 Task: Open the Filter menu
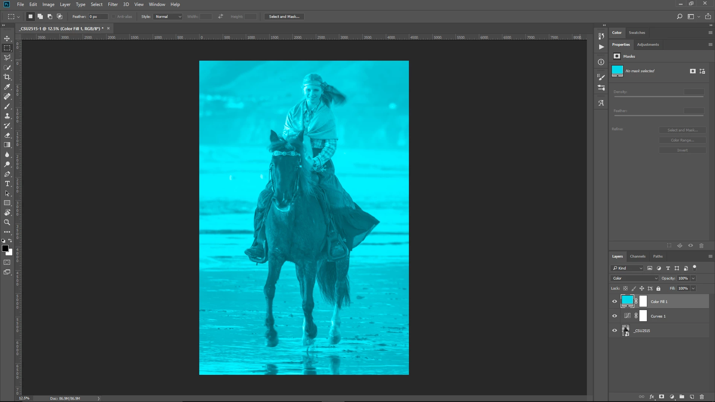coord(112,4)
